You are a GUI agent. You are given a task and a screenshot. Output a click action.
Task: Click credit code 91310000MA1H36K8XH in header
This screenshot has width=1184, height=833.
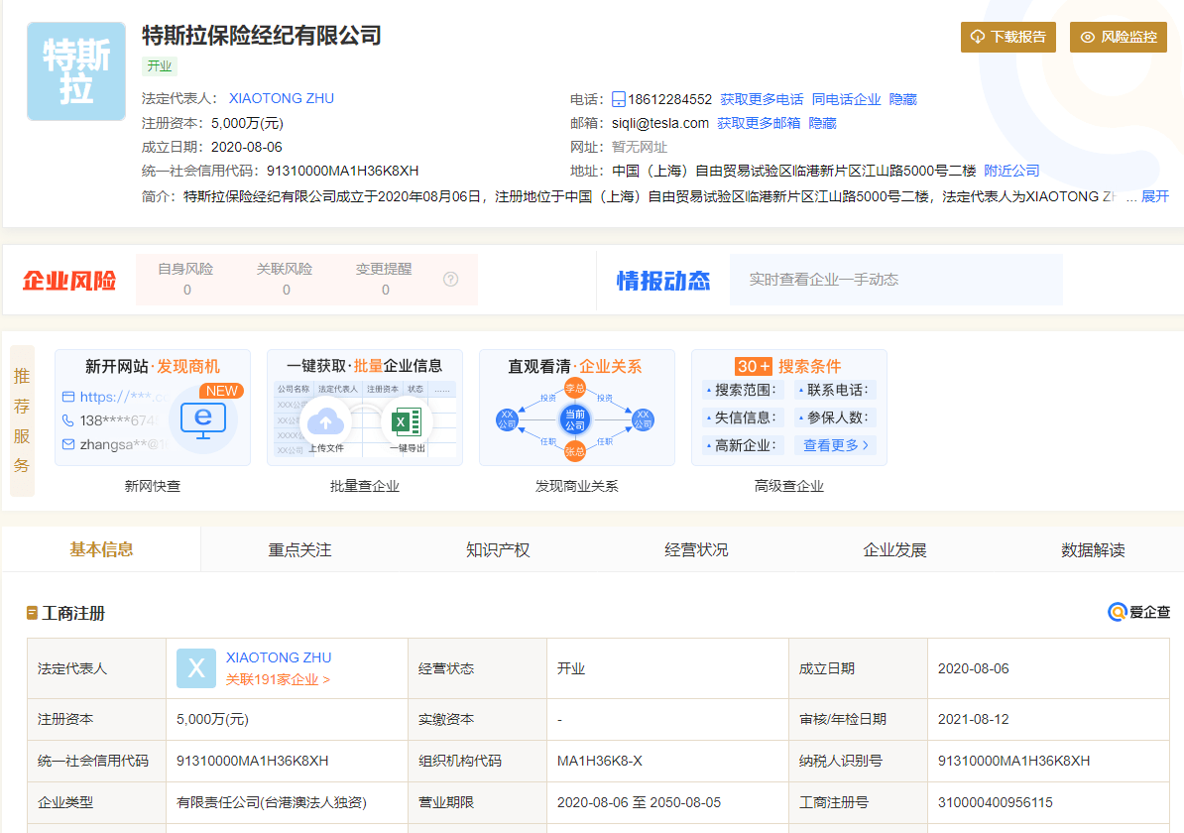(x=342, y=171)
